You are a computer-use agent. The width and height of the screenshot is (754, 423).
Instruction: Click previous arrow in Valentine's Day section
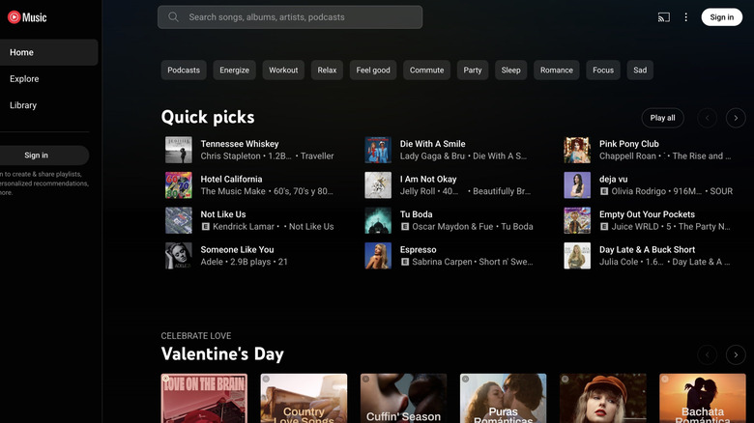(708, 354)
